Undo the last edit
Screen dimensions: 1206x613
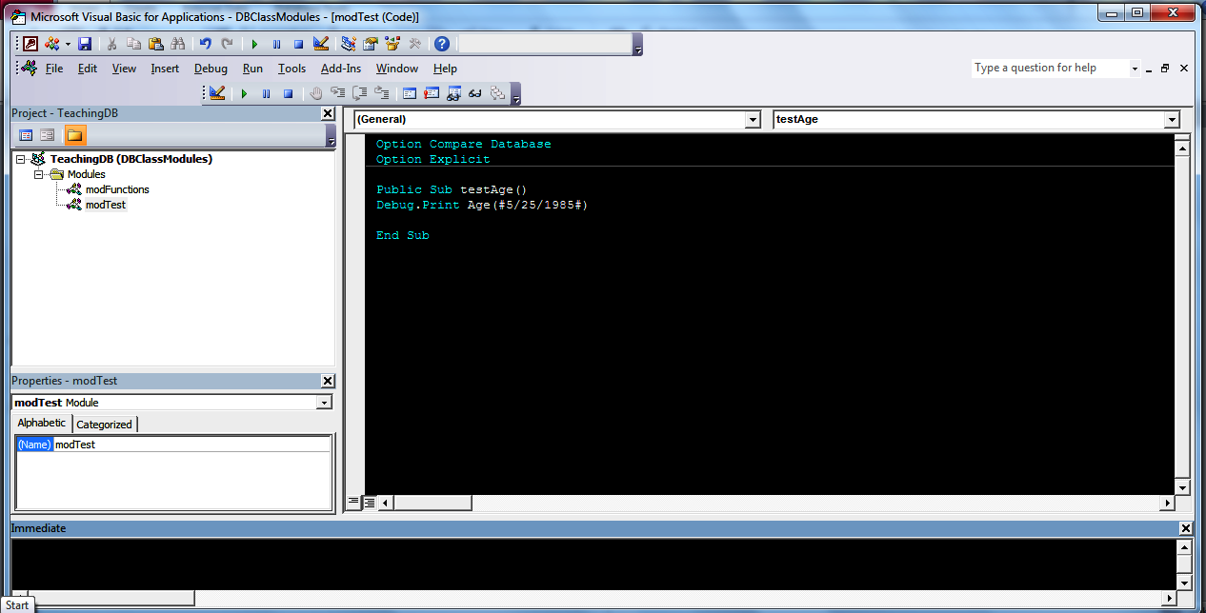pyautogui.click(x=205, y=44)
